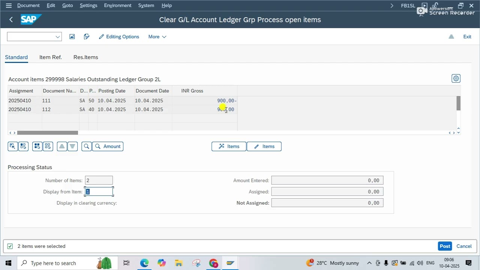Post the clearing document
Image resolution: width=480 pixels, height=270 pixels.
(445, 246)
